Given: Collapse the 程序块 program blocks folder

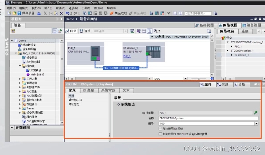Looking at the screenshot, I should 20,66.
